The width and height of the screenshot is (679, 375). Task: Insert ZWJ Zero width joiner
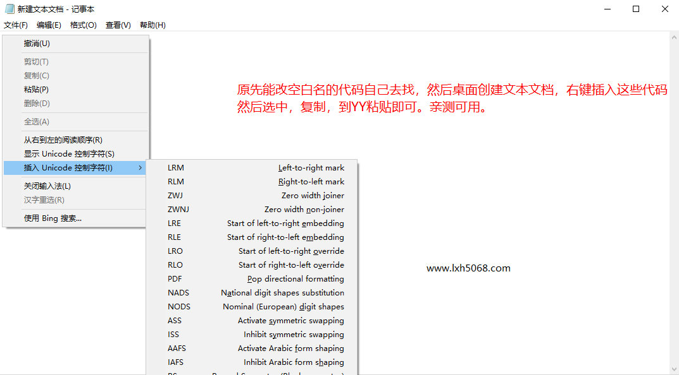tap(253, 196)
